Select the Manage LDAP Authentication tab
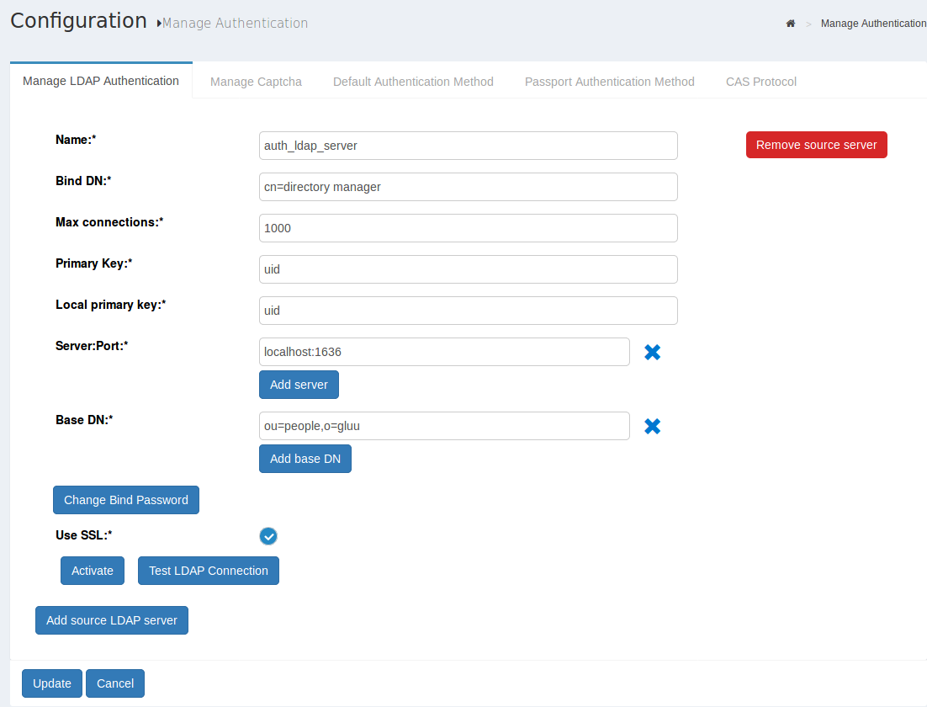Screen dimensions: 927x707 tap(101, 81)
